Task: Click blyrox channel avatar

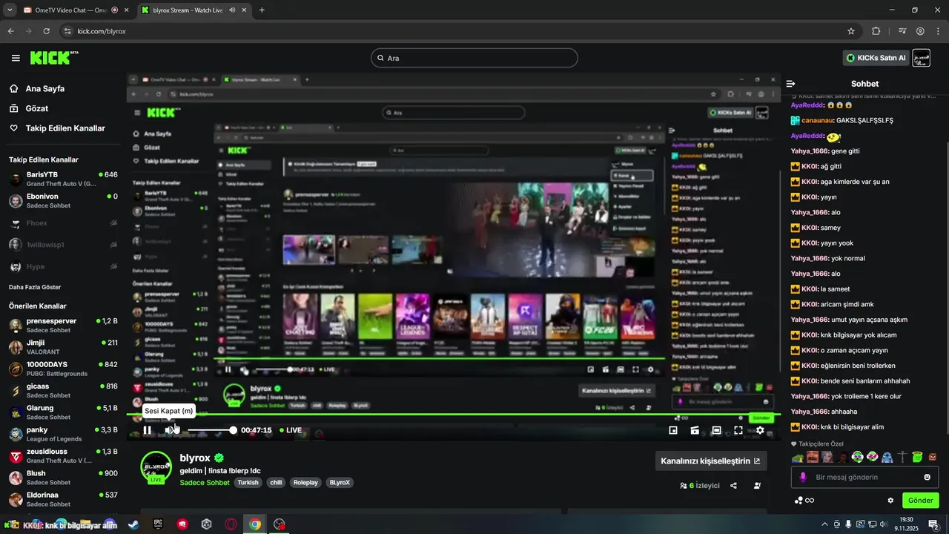Action: (156, 467)
